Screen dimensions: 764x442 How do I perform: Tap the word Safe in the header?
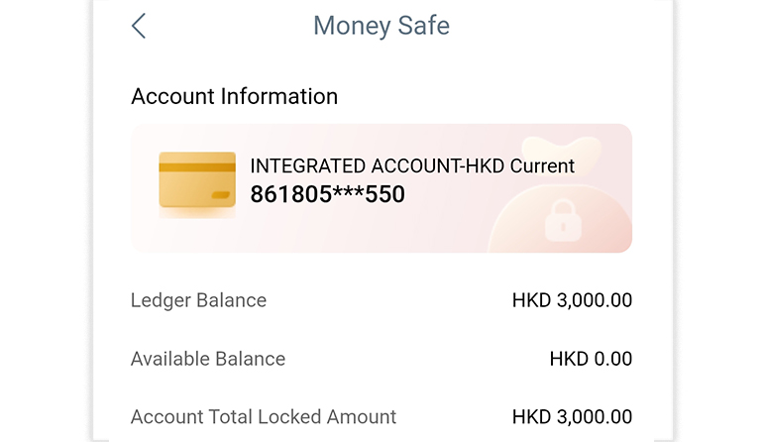tap(421, 26)
